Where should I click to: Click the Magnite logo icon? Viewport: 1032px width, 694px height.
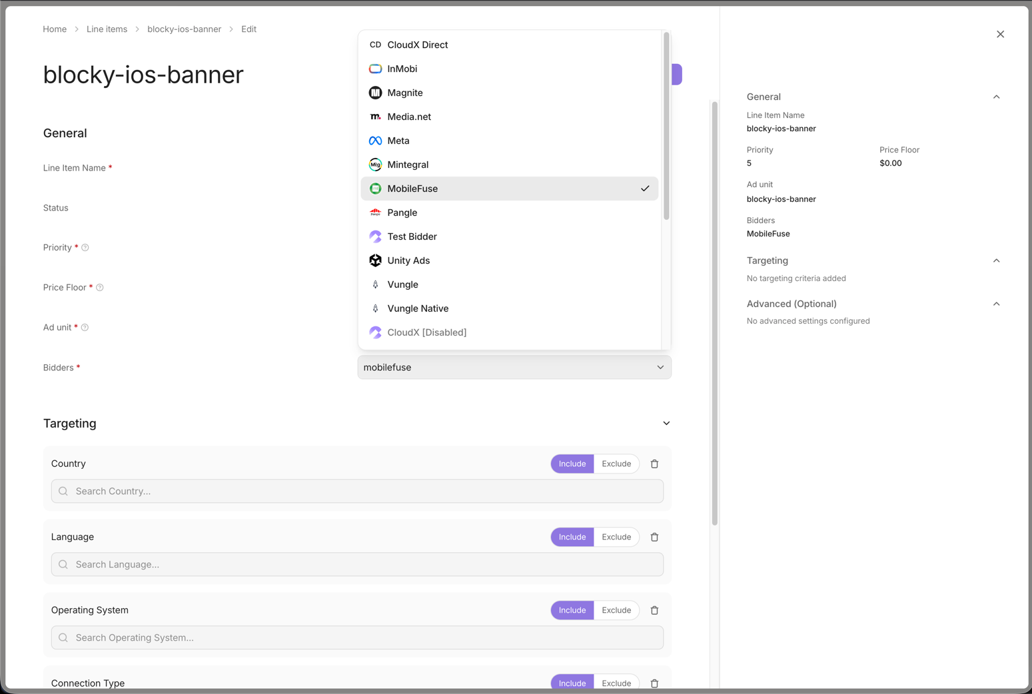pyautogui.click(x=375, y=93)
